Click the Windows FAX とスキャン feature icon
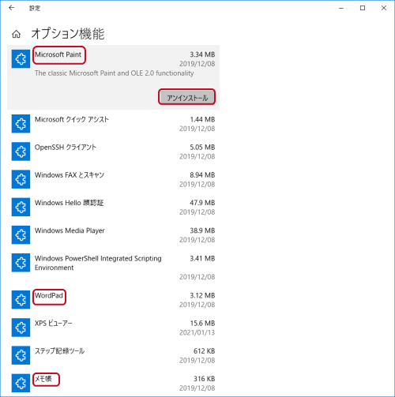This screenshot has width=395, height=397. coord(21,179)
